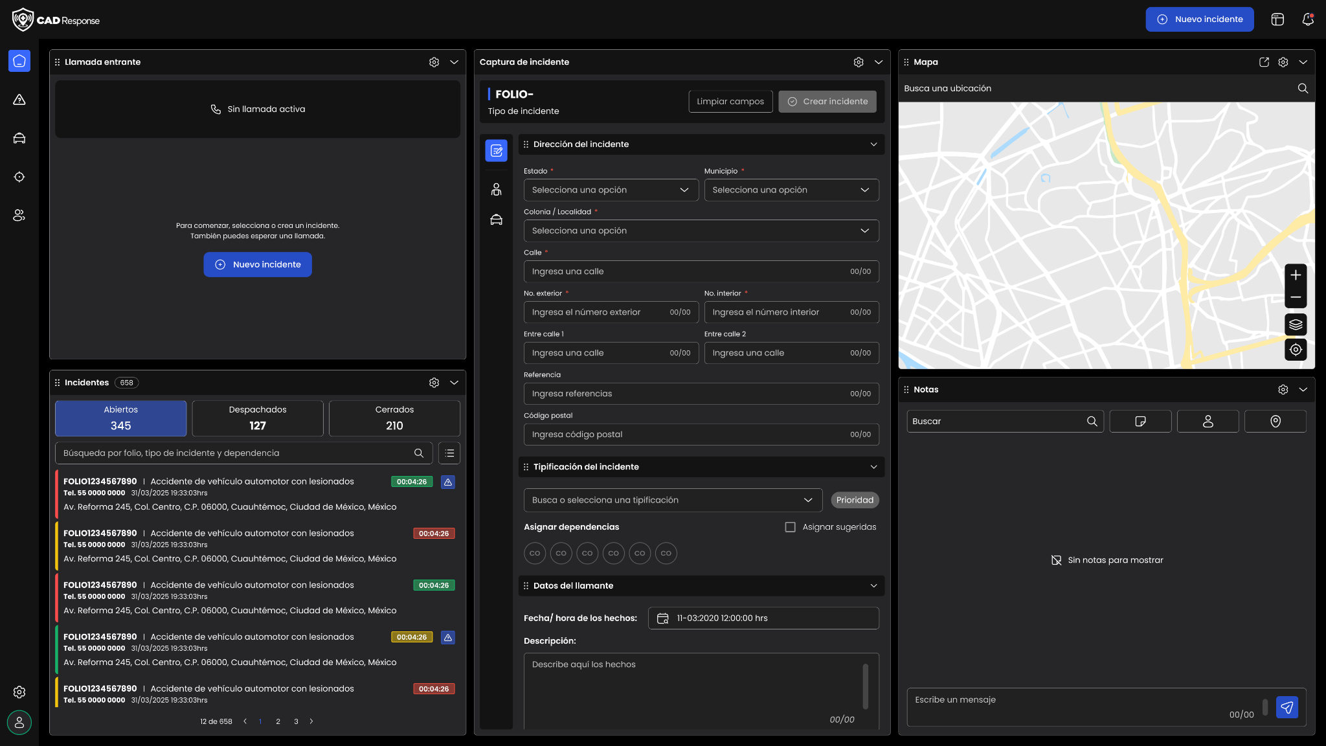Enable Asignar sugeridas checkbox
Viewport: 1326px width, 746px height.
(790, 527)
